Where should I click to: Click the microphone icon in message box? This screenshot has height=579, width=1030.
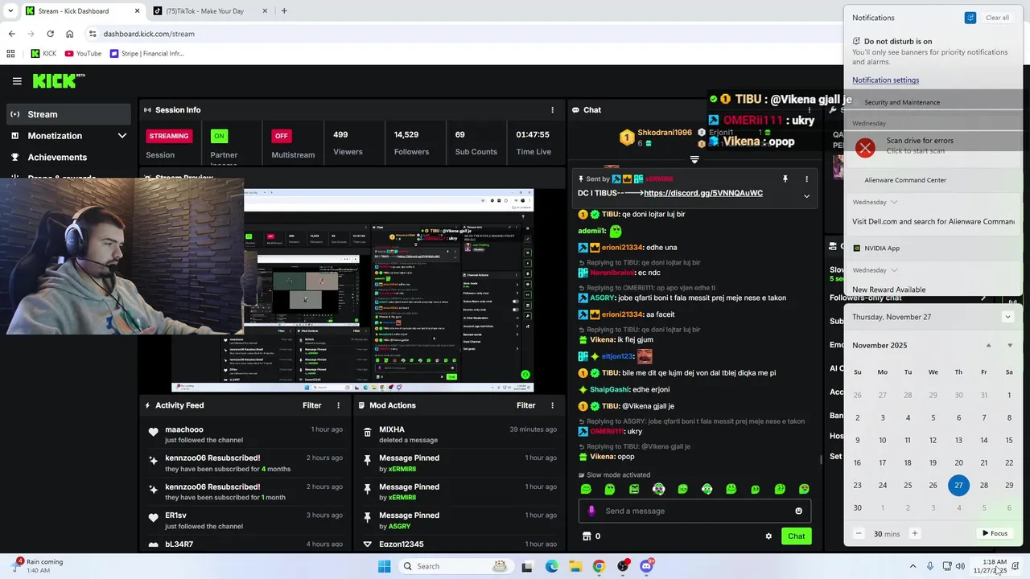click(591, 511)
